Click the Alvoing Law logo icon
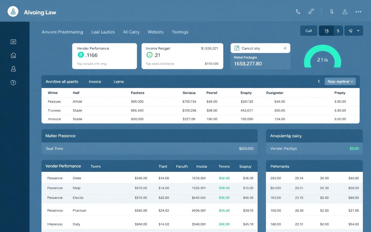 coord(13,12)
